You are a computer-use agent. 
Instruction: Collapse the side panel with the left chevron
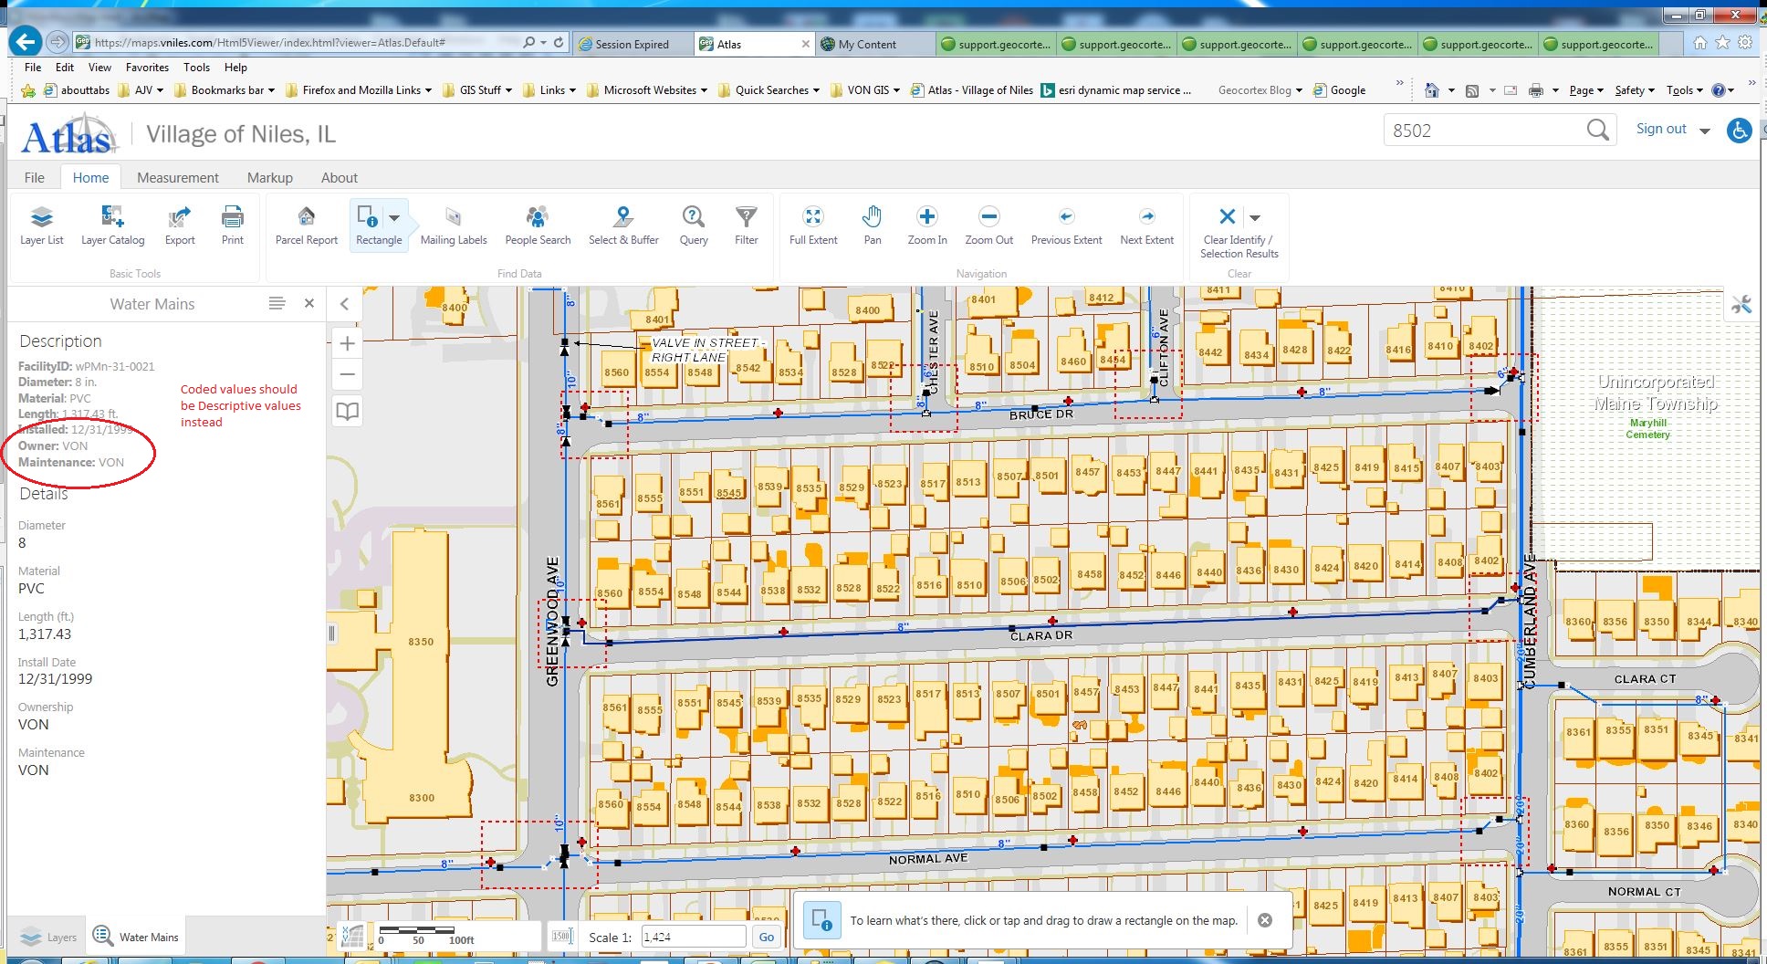(344, 304)
